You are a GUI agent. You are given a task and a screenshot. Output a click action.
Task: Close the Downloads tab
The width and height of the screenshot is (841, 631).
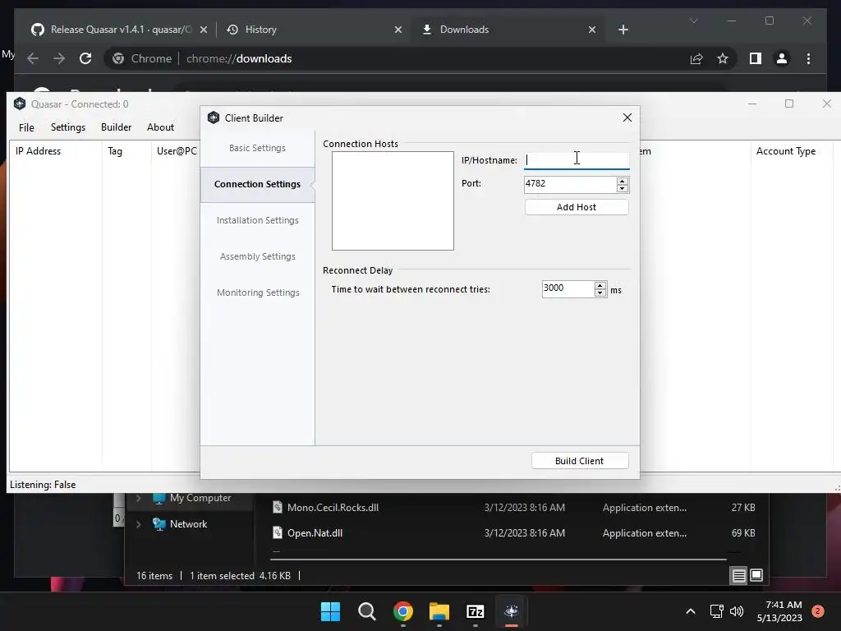[x=592, y=30]
